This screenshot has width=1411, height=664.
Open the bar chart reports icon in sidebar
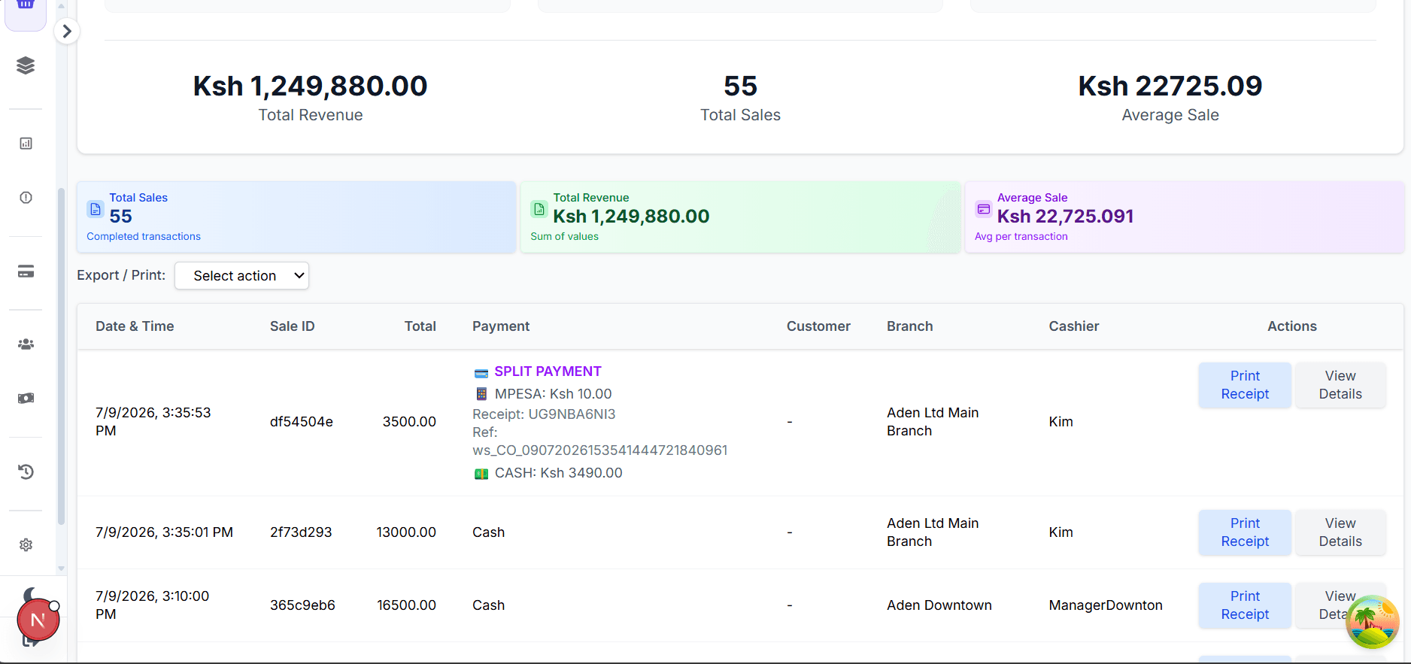click(26, 143)
